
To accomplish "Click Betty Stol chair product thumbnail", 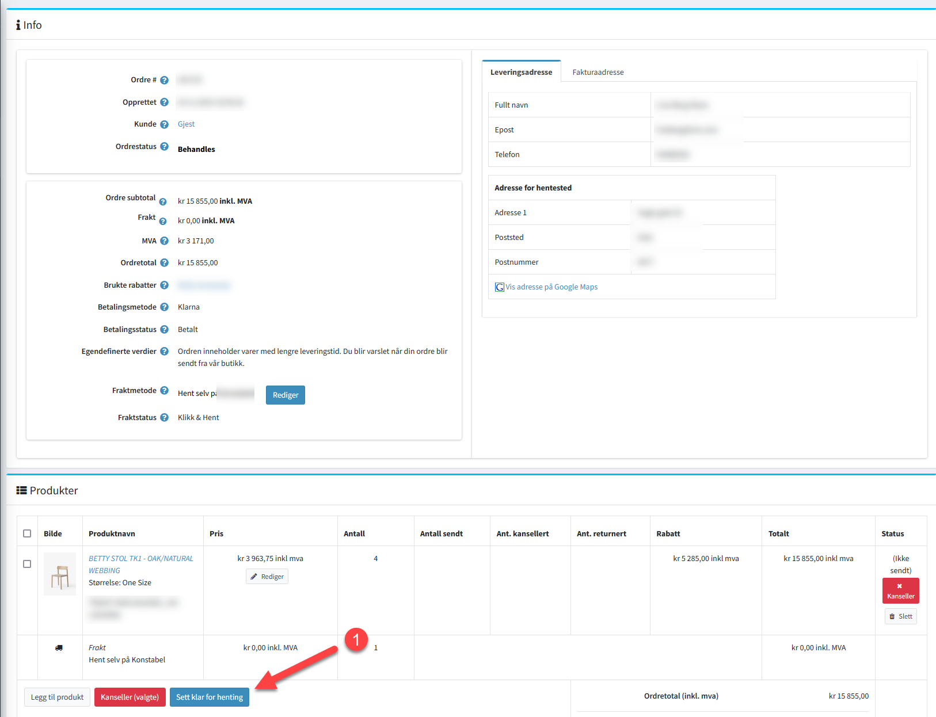I will pos(60,574).
